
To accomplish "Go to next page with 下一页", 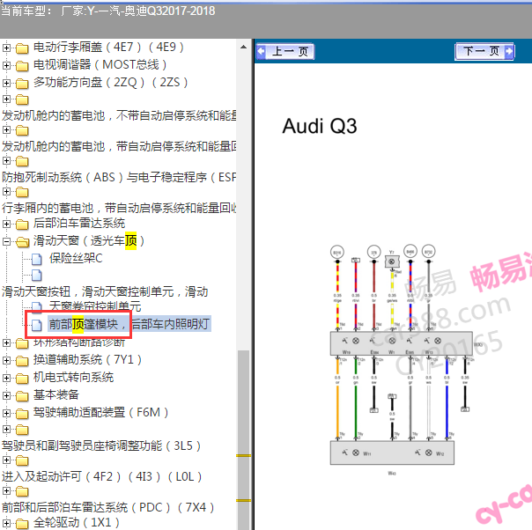I will pos(484,52).
